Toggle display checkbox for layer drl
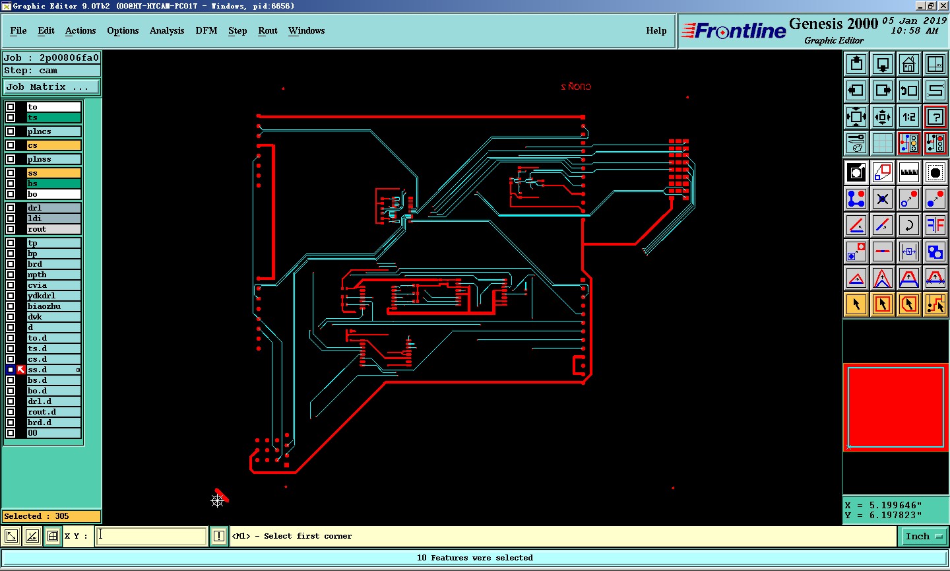 click(x=11, y=208)
